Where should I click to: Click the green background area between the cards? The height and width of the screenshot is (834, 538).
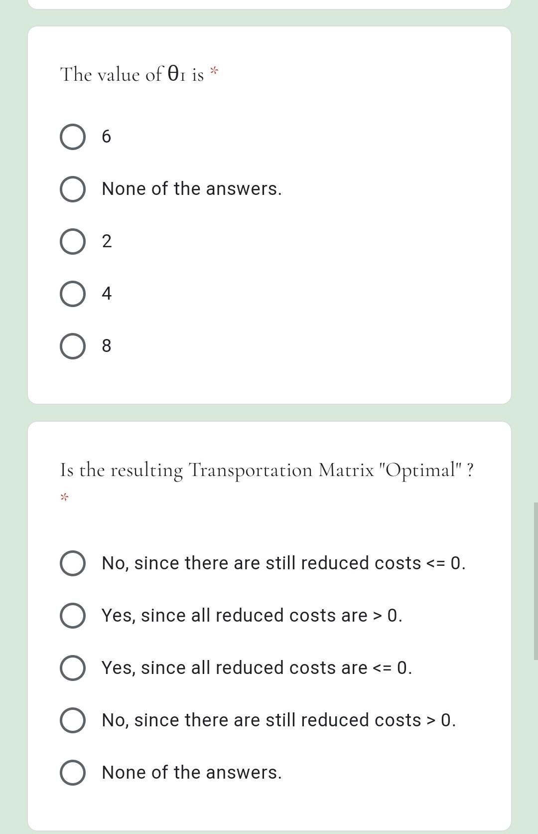point(269,412)
